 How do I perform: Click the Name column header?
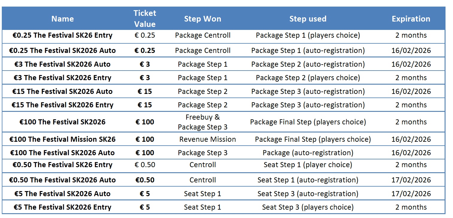click(x=63, y=19)
